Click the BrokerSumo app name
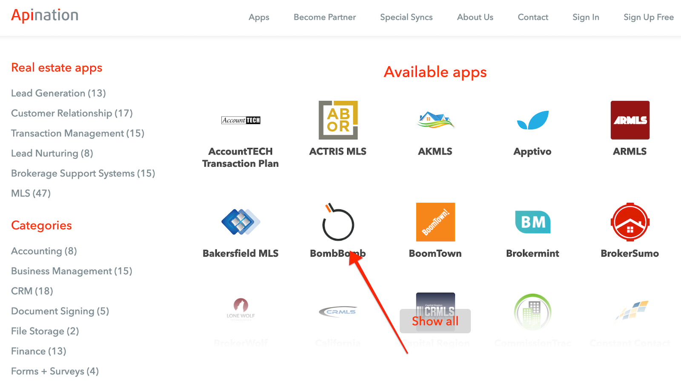The height and width of the screenshot is (384, 681). 629,254
